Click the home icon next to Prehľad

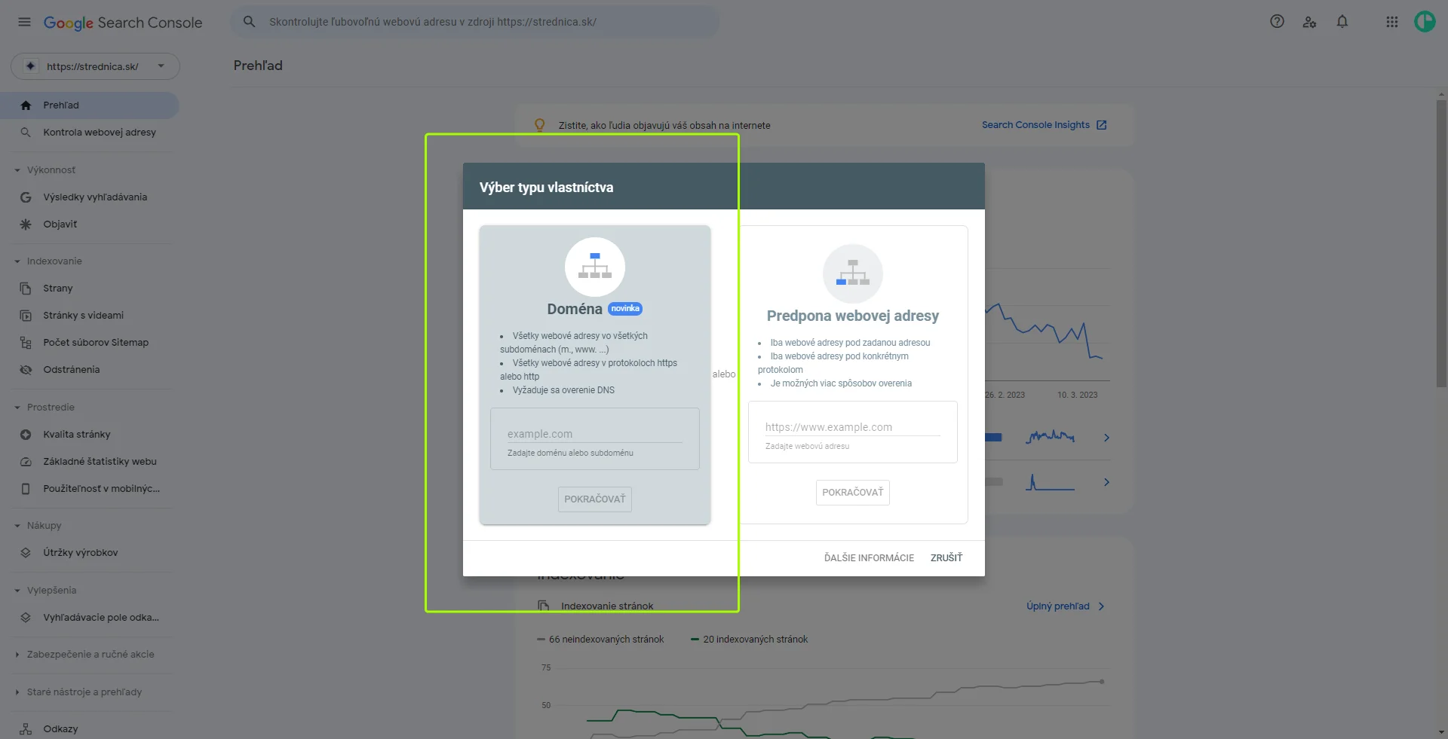pyautogui.click(x=26, y=105)
